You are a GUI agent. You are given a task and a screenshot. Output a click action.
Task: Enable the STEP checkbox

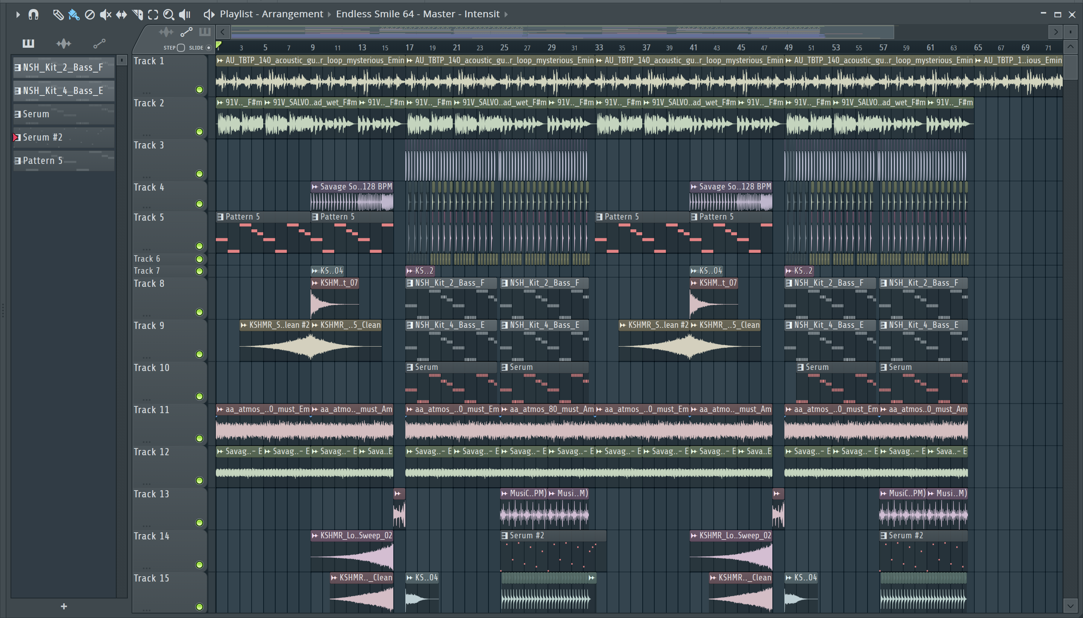(x=181, y=47)
